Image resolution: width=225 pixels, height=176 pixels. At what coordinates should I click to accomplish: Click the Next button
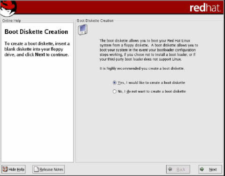[210, 169]
